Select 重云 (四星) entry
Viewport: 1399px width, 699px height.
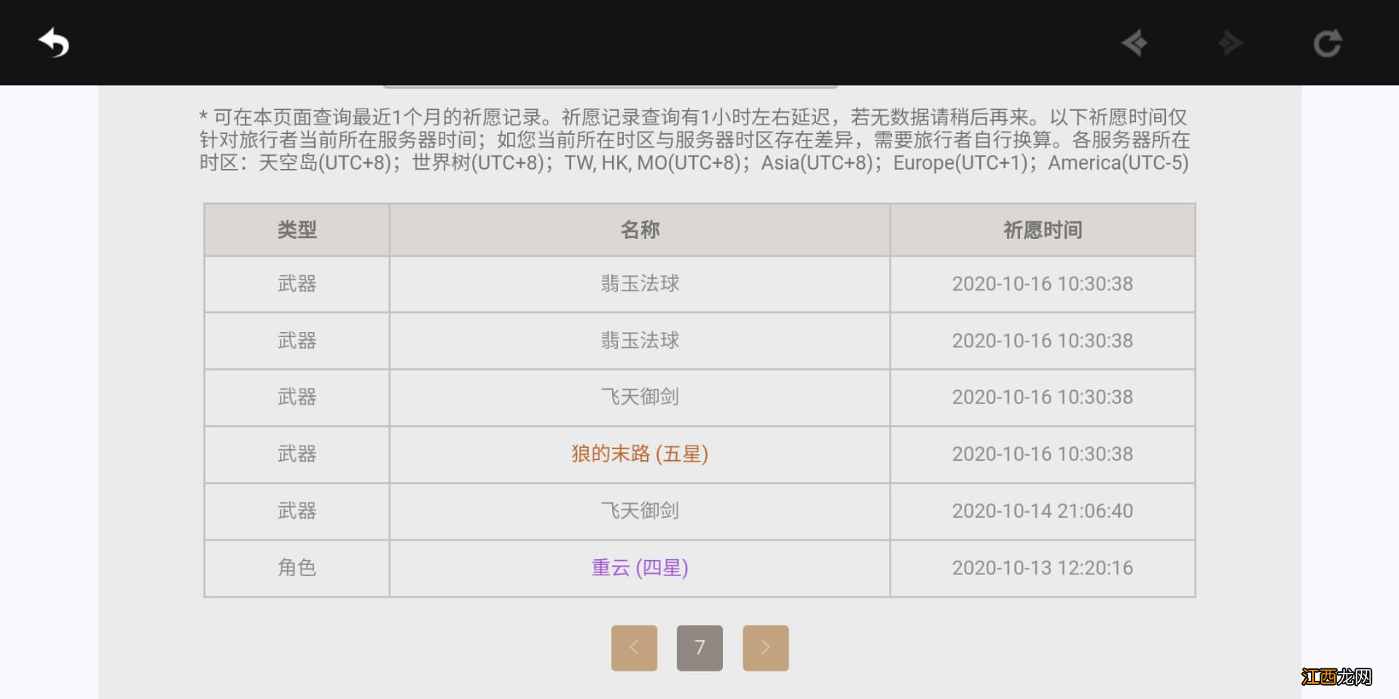(x=640, y=567)
